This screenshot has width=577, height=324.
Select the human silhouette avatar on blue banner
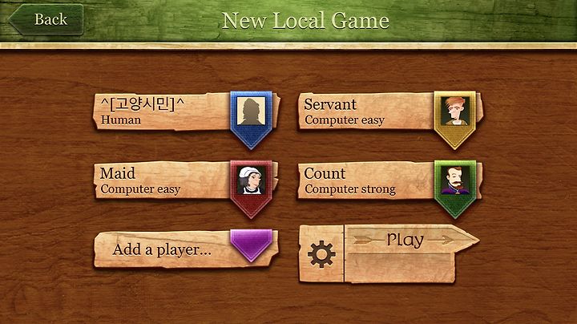click(251, 111)
